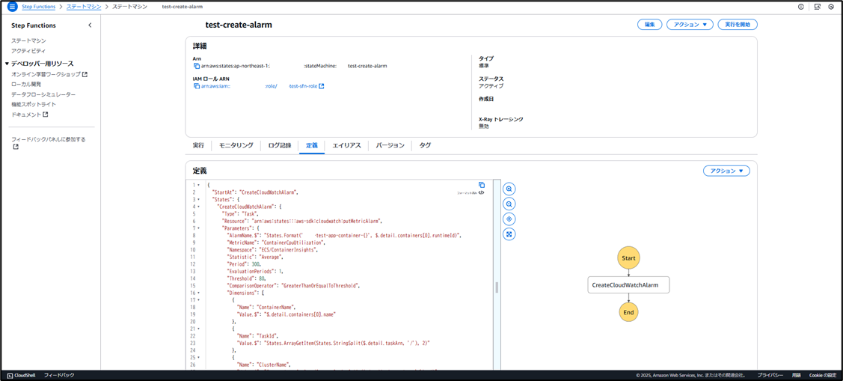The width and height of the screenshot is (843, 381).
Task: Click フィードバック in the footer
Action: tap(59, 375)
